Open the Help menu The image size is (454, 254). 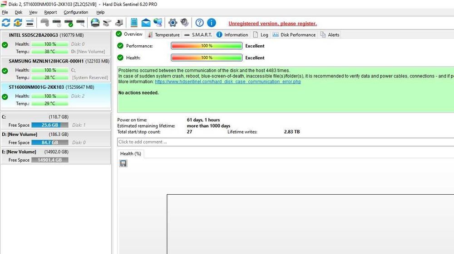(100, 12)
